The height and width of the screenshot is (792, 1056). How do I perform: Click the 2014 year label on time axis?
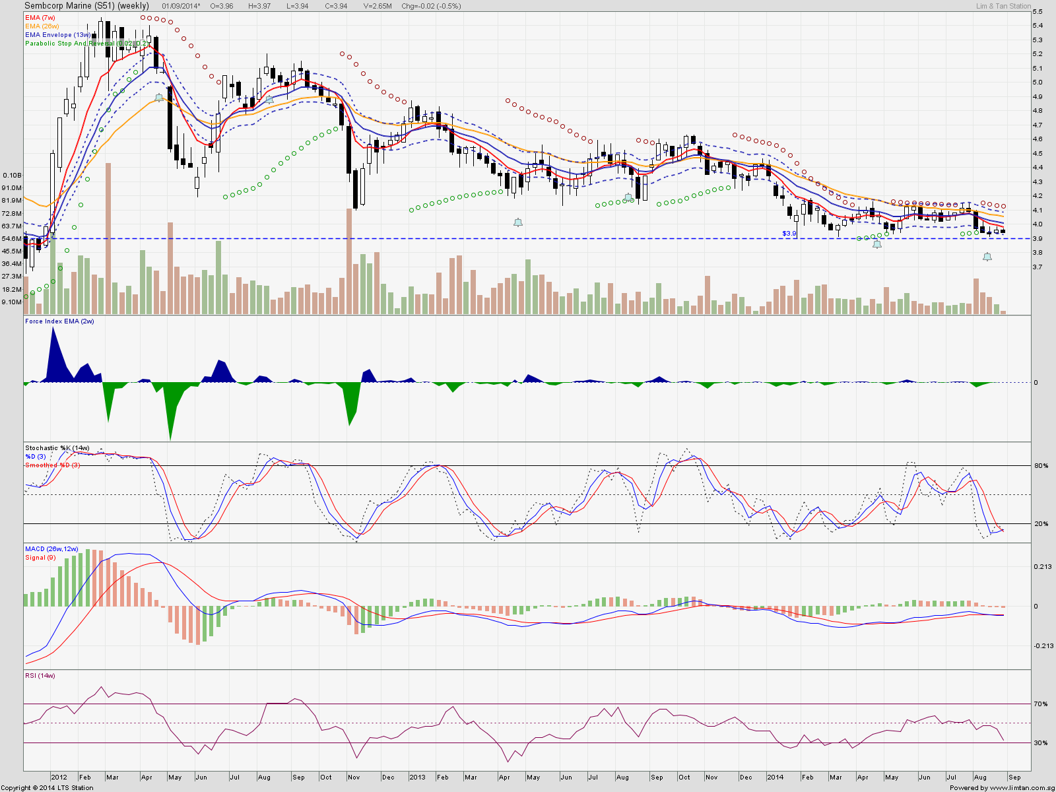[775, 777]
